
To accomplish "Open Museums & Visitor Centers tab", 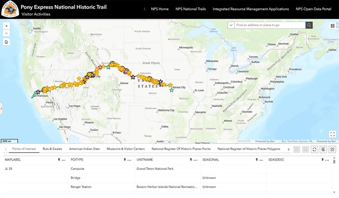I will tap(126, 149).
